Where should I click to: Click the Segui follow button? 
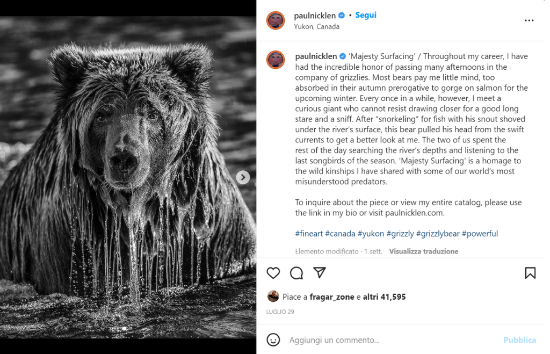366,15
